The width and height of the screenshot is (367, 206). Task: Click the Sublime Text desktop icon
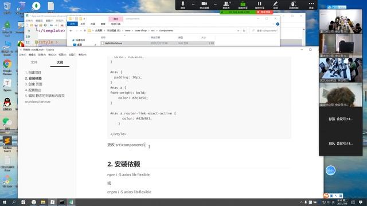click(x=7, y=144)
